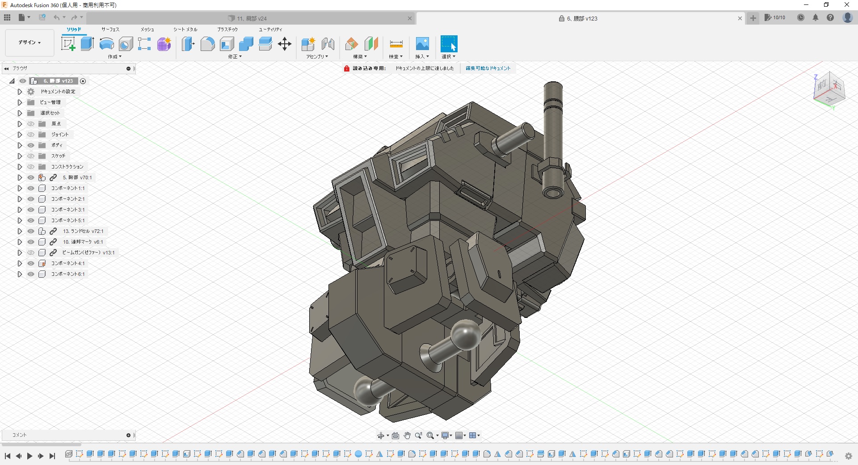
Task: Select the Revolve tool in toolbar
Action: tap(106, 44)
